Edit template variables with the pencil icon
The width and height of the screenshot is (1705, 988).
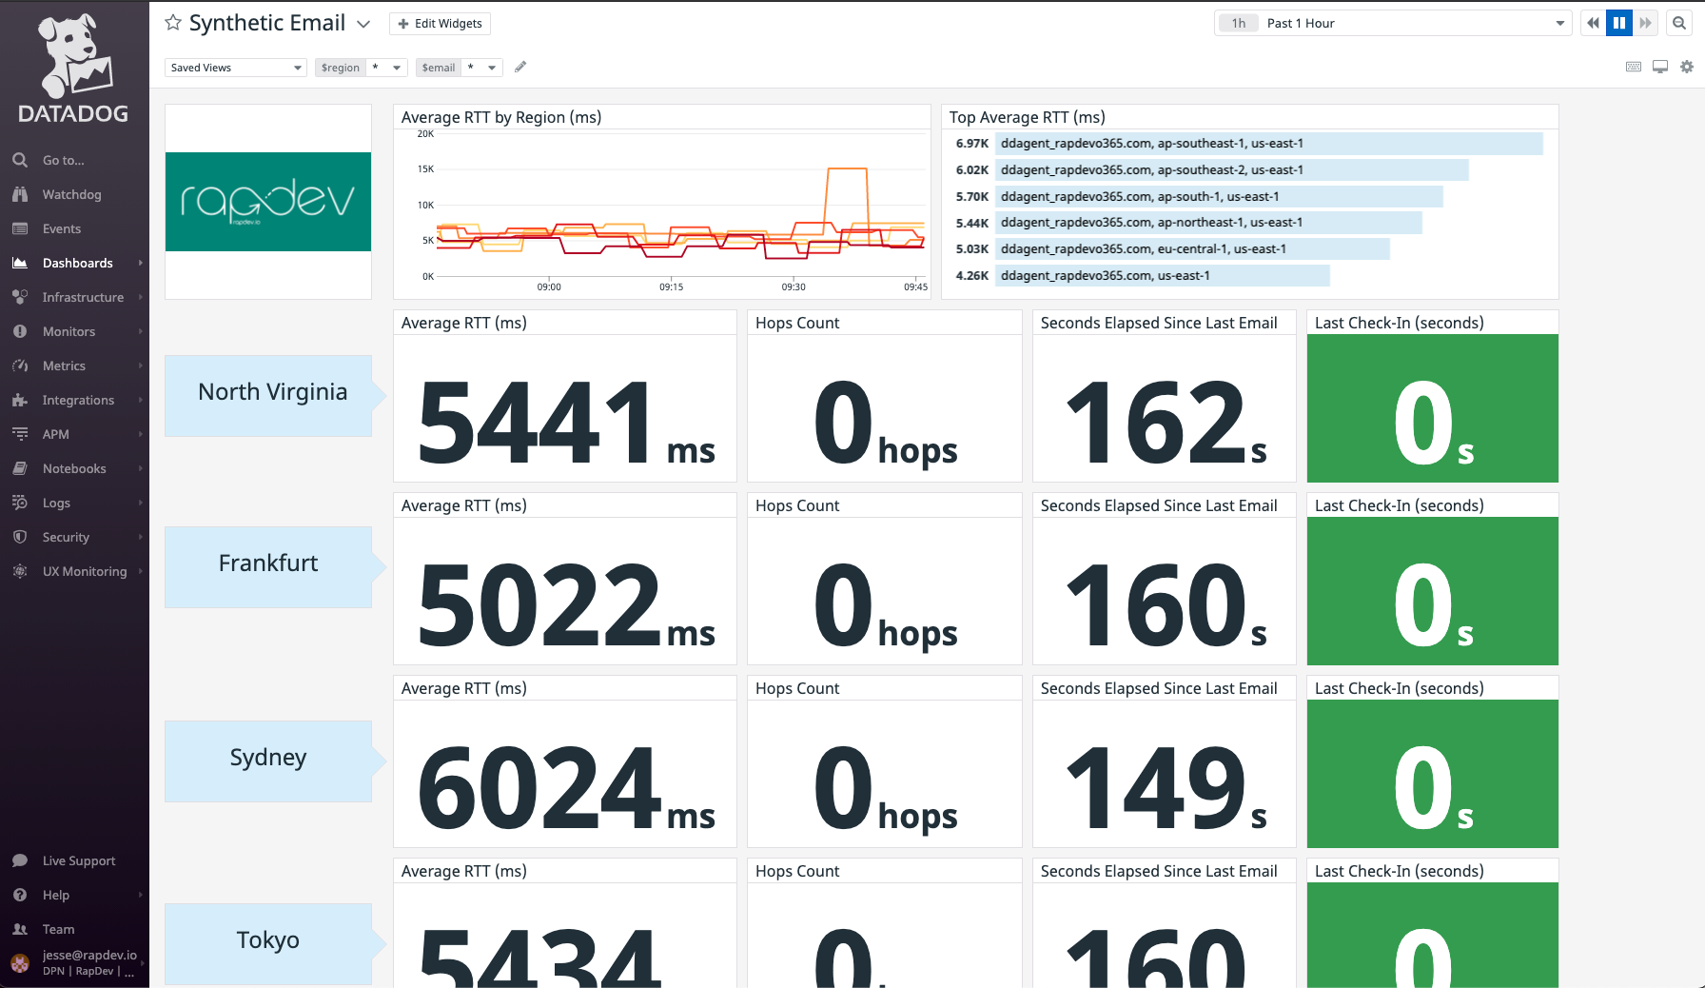pyautogui.click(x=519, y=67)
